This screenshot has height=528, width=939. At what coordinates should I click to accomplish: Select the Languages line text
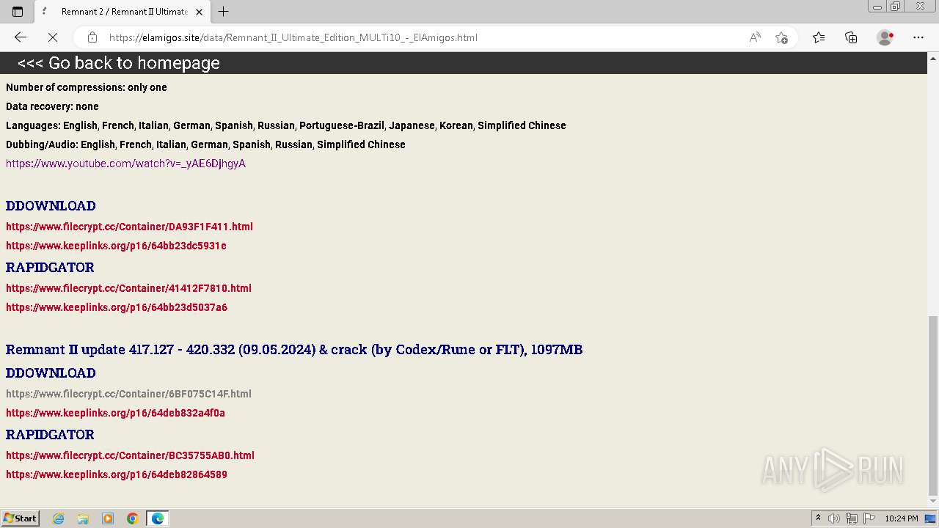click(x=286, y=125)
